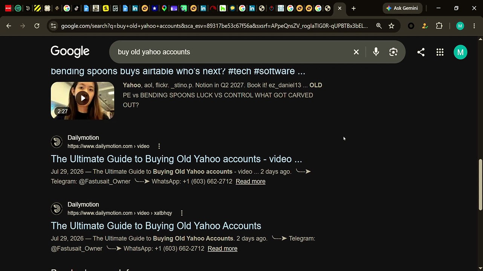Open options menu beside first Dailymotion 'video' URL
The height and width of the screenshot is (271, 483).
point(159,146)
